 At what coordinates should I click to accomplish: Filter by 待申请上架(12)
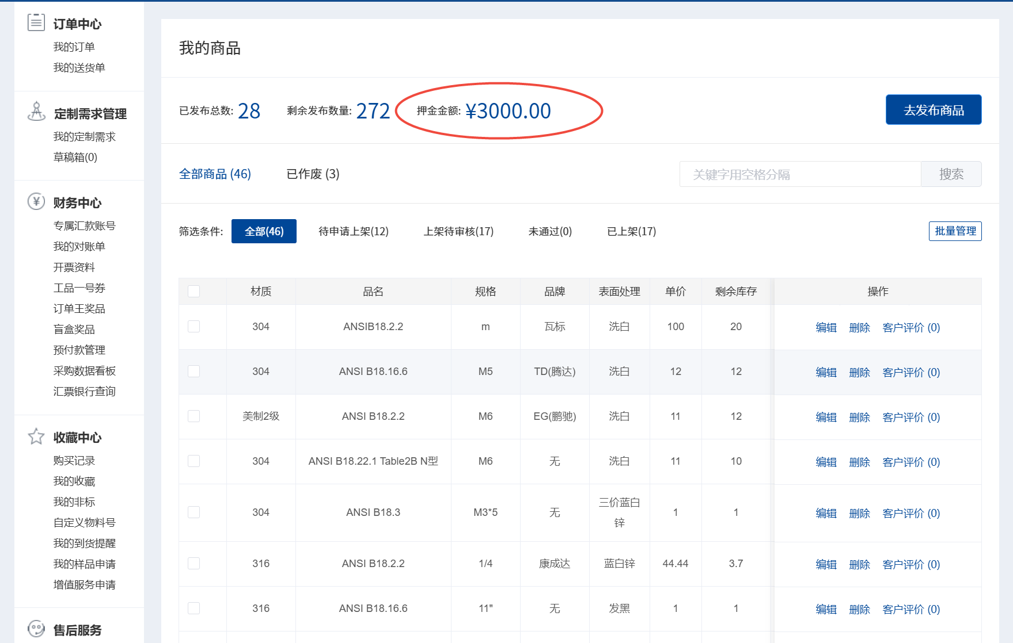tap(353, 231)
